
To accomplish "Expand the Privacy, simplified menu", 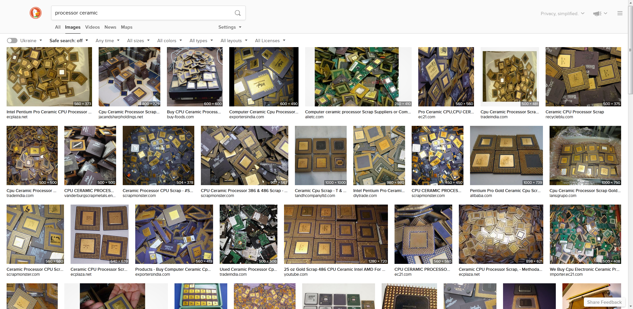I will click(562, 14).
